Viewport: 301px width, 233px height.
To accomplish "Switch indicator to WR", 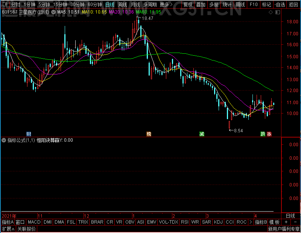I will [195, 222].
